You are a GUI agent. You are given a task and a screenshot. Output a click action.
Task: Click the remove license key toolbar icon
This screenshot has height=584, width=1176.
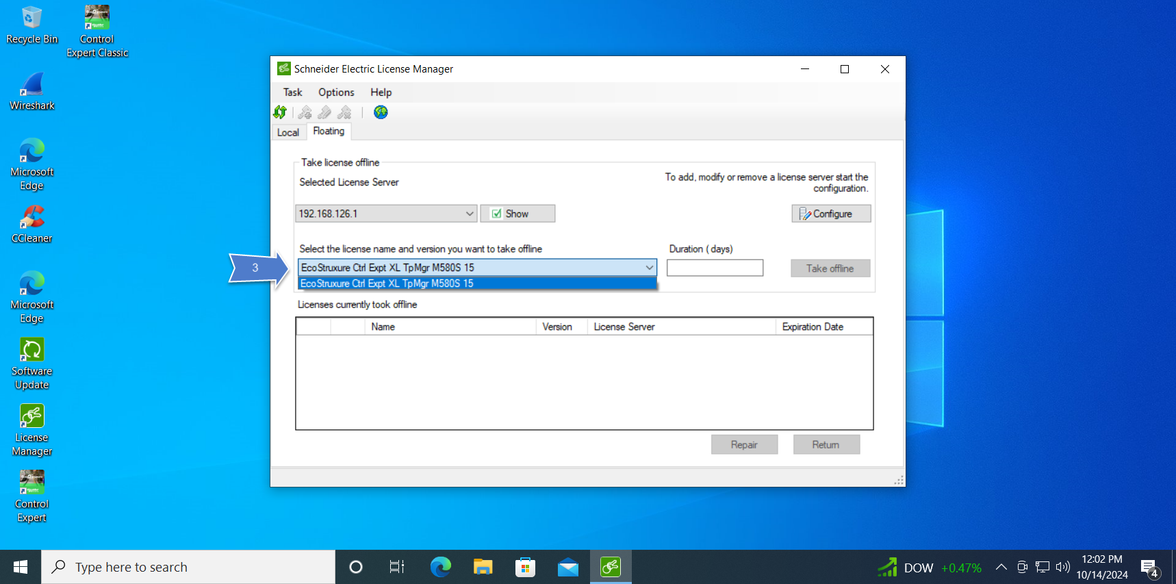pyautogui.click(x=345, y=112)
